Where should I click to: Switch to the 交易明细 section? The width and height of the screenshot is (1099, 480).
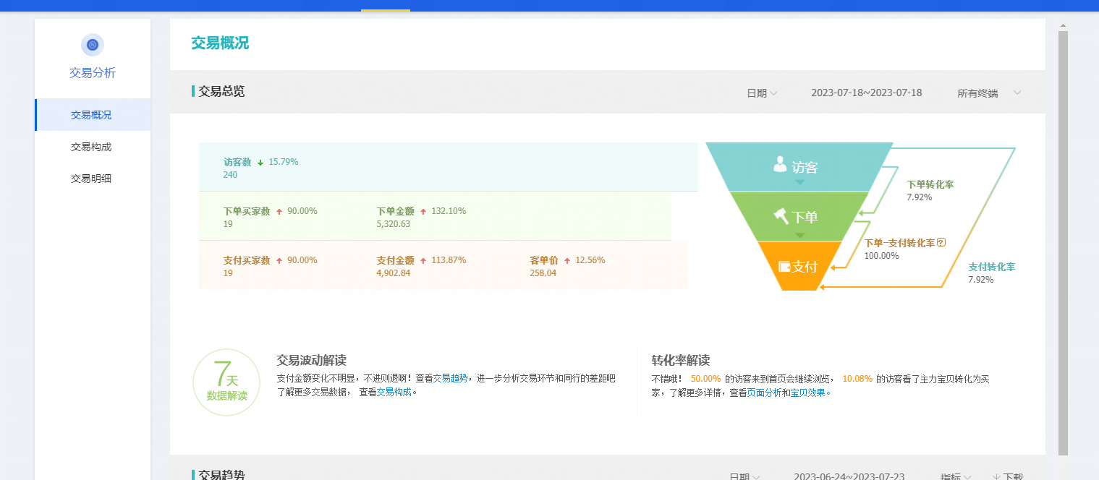(93, 178)
